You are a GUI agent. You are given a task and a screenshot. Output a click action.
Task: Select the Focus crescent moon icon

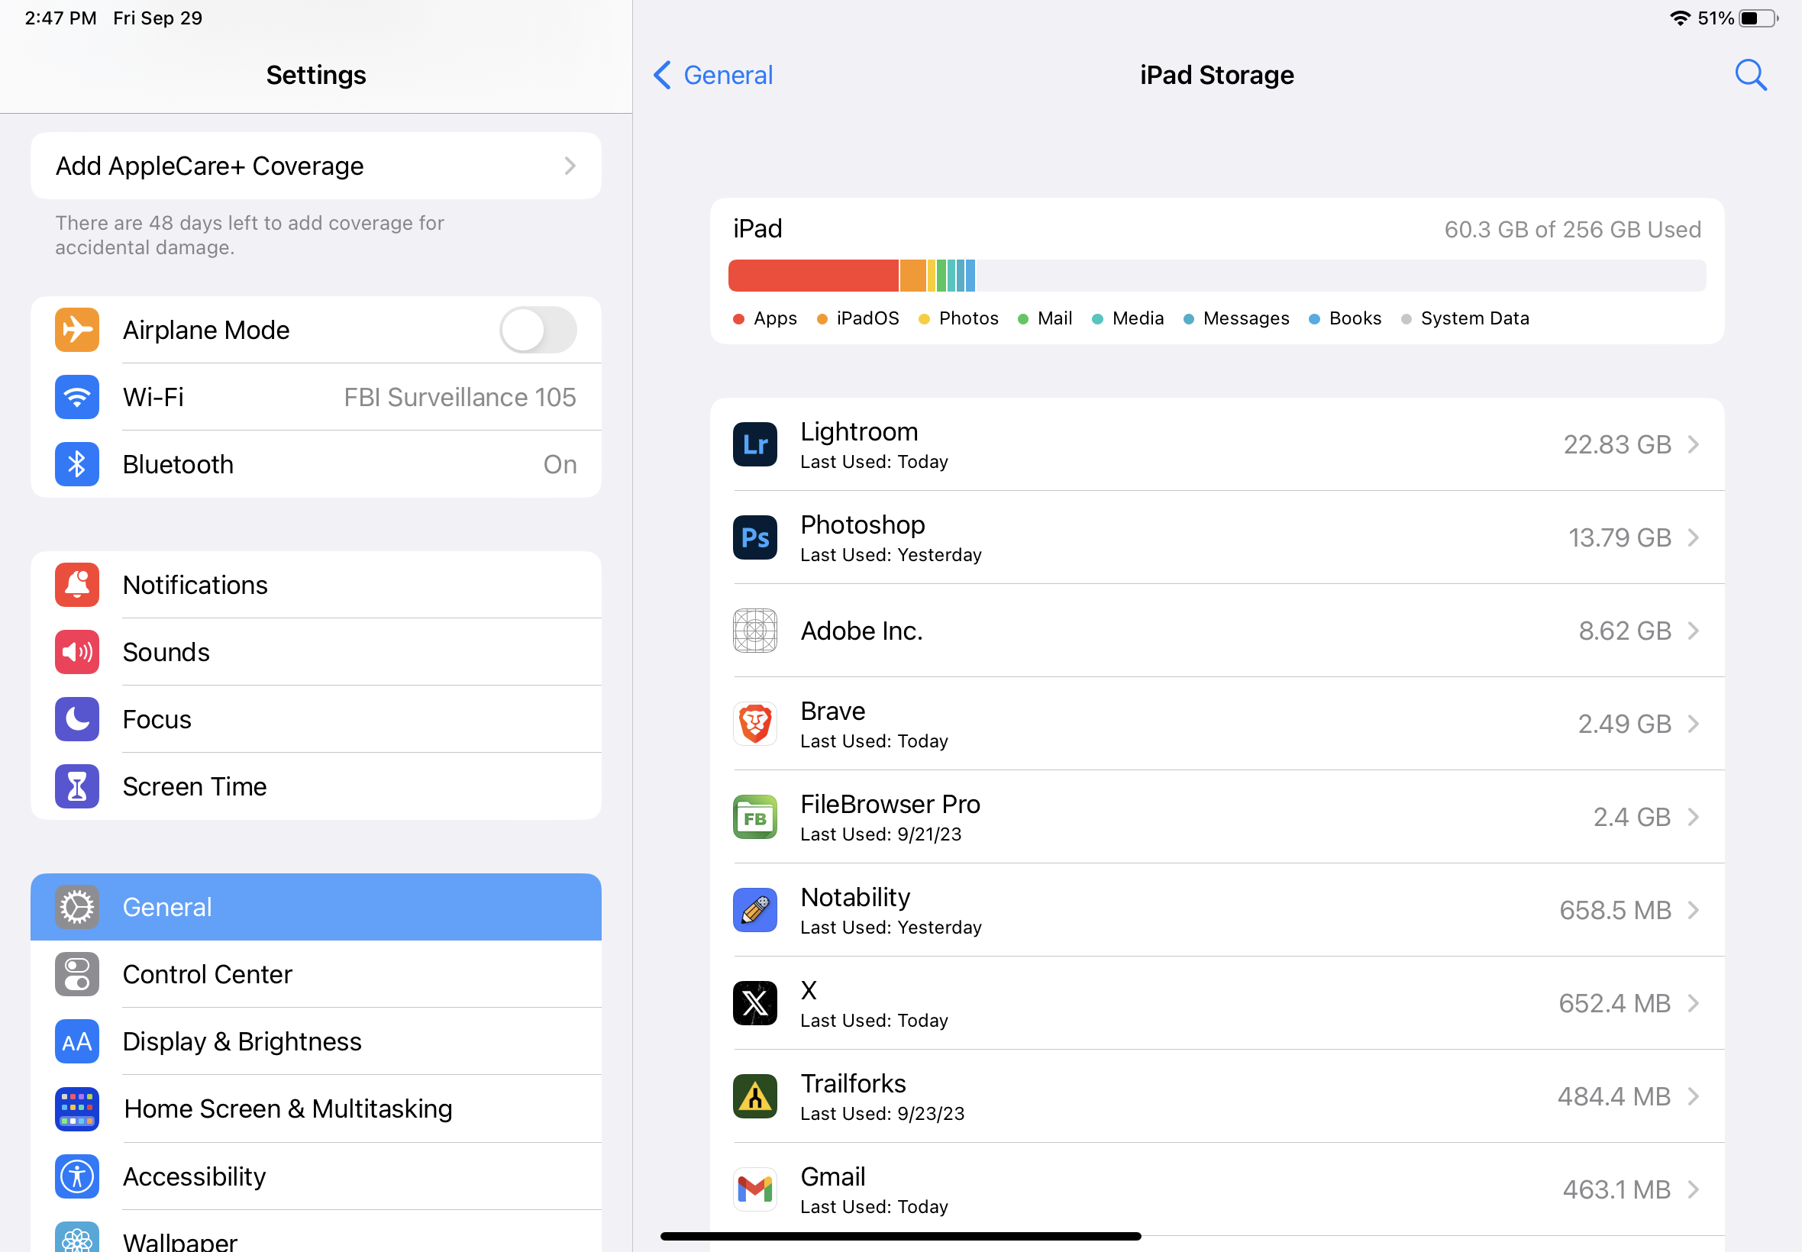(x=76, y=718)
